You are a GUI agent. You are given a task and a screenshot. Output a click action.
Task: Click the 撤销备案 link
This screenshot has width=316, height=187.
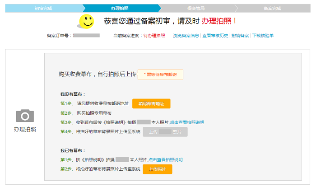pyautogui.click(x=240, y=36)
